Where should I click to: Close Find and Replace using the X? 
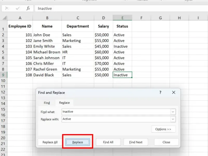tap(174, 92)
